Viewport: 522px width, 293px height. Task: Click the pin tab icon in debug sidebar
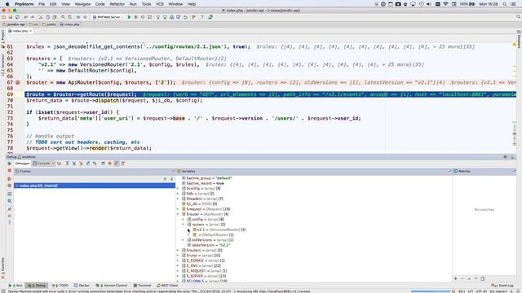9,209
